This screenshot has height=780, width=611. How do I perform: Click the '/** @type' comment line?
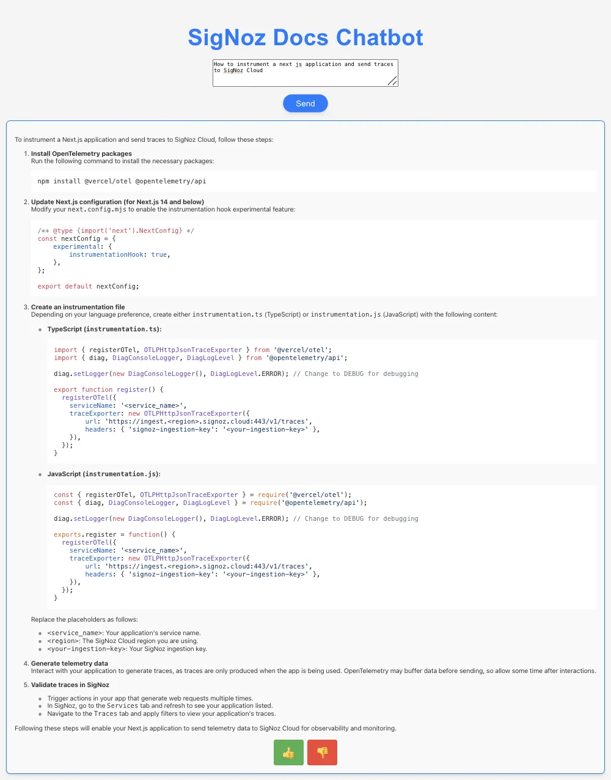coord(116,230)
